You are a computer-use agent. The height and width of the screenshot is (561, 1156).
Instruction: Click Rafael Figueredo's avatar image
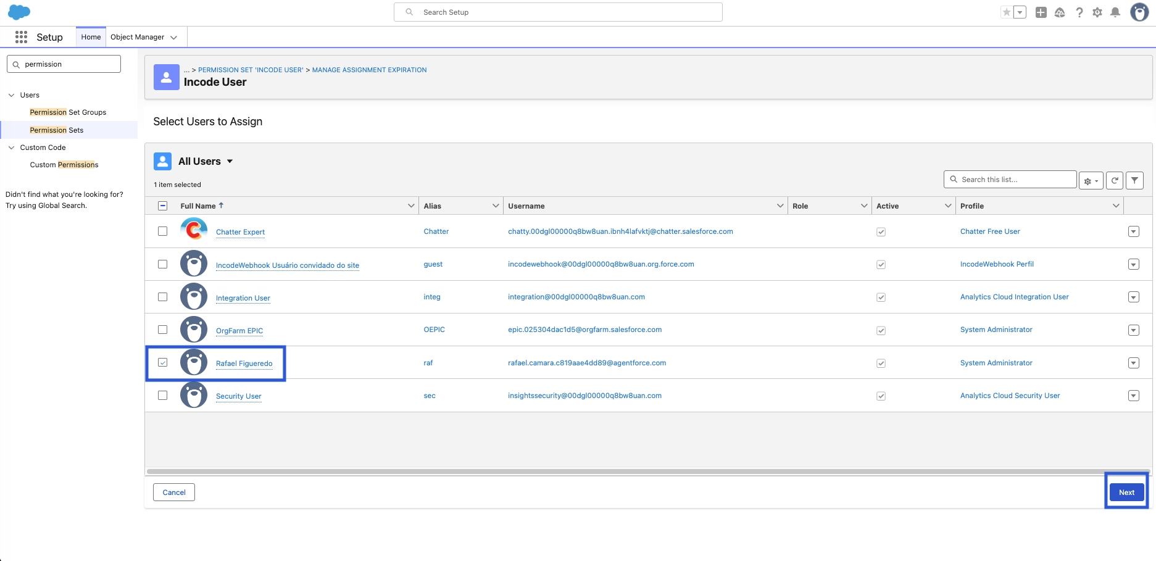point(194,362)
